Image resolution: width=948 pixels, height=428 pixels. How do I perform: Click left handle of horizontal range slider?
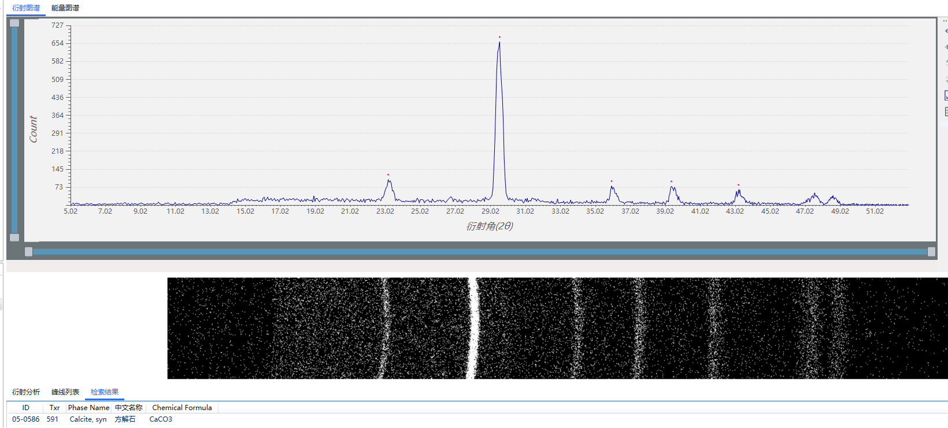(28, 252)
